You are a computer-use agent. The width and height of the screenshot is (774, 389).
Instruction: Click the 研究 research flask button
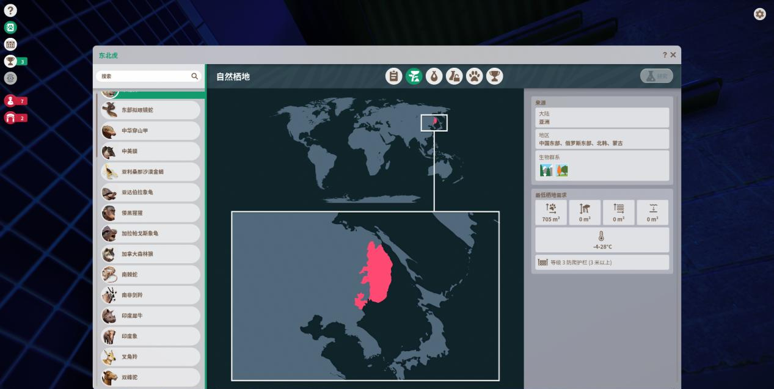(x=656, y=76)
